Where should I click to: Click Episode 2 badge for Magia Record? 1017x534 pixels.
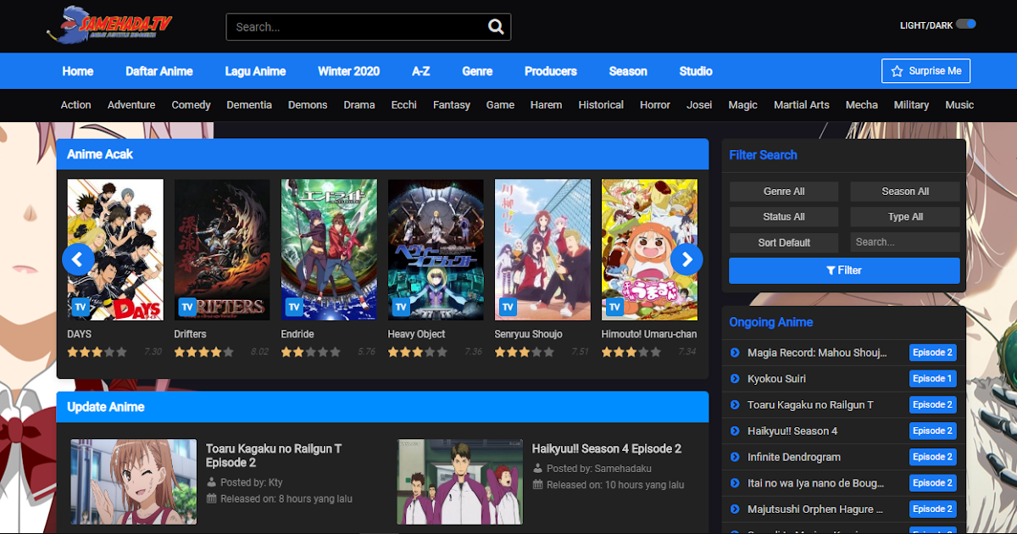[x=932, y=353]
